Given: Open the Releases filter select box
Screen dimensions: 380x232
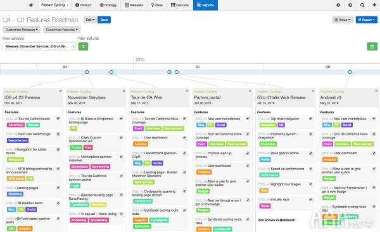Looking at the screenshot, I should tap(39, 46).
